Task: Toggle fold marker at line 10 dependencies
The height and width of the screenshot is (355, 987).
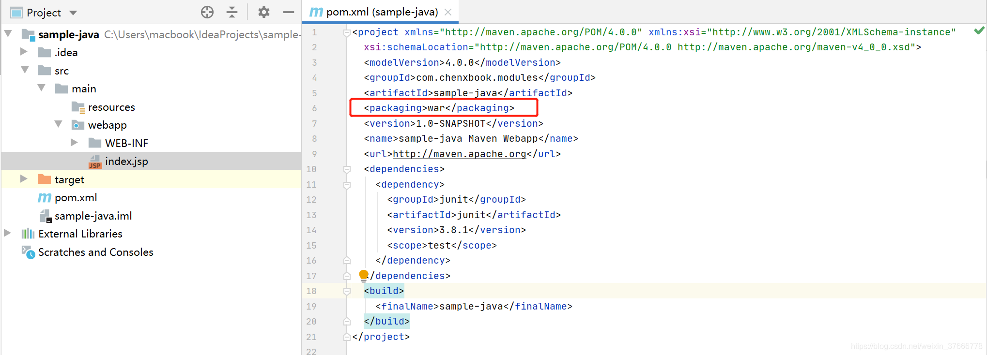Action: (347, 169)
